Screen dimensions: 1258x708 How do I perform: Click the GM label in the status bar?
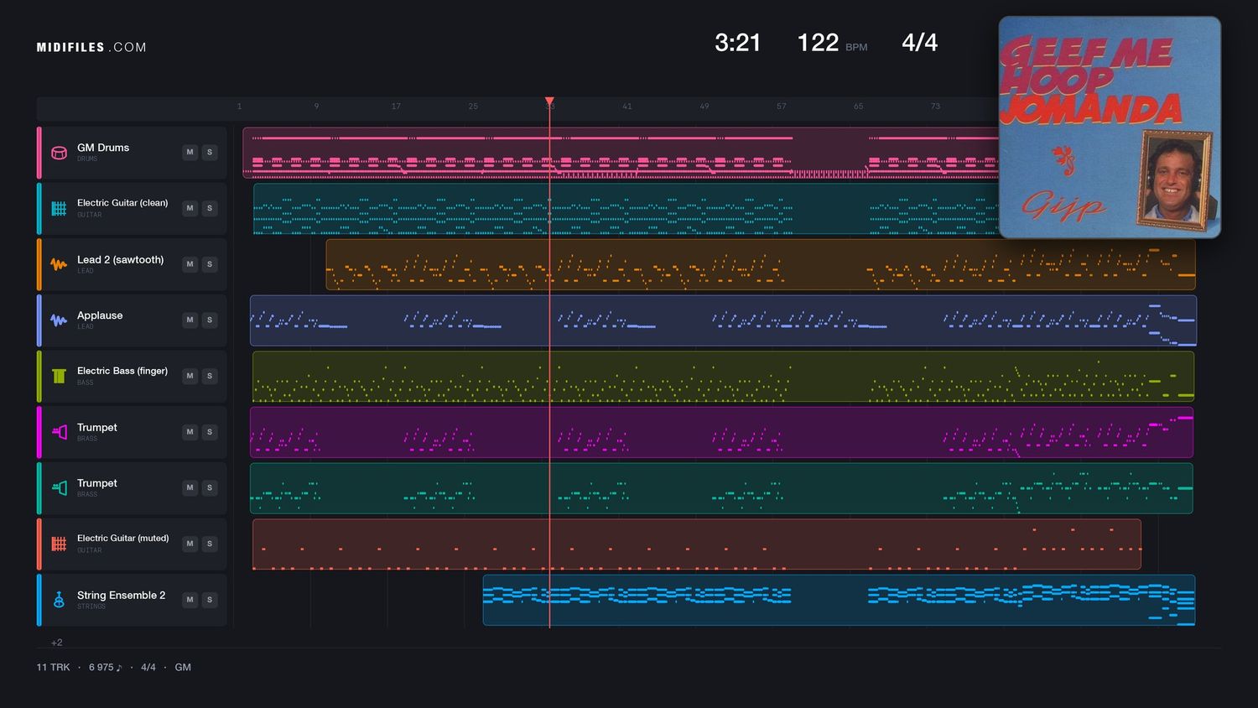(183, 668)
